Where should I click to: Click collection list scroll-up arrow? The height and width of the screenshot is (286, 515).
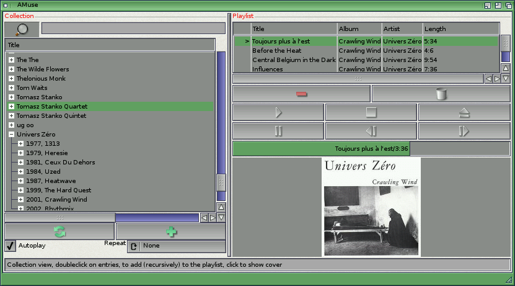point(221,207)
